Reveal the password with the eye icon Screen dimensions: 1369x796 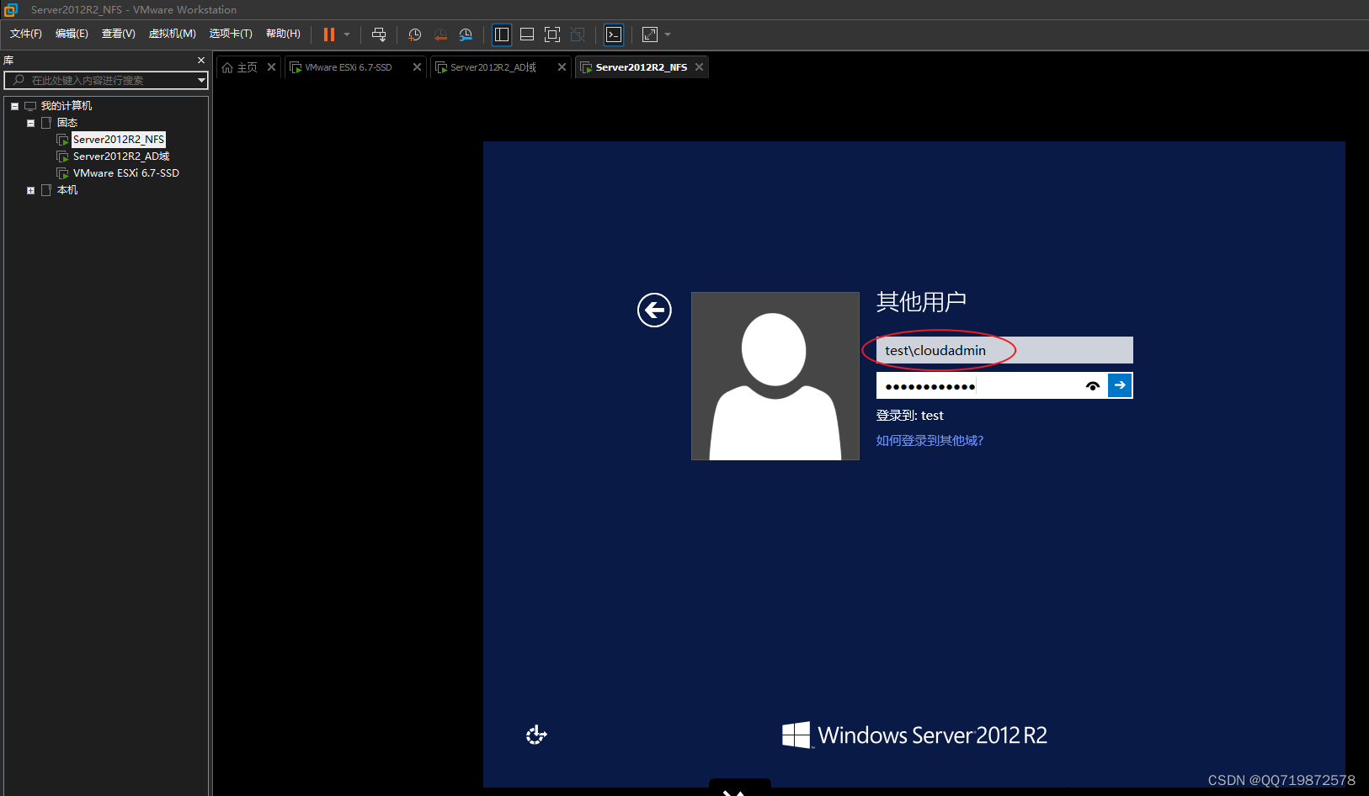1093,386
